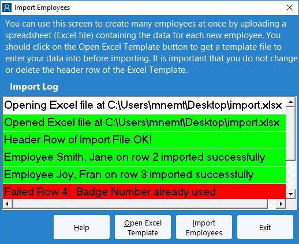This screenshot has height=244, width=299.
Task: Click the vertical scrollbar thumb in log
Action: pyautogui.click(x=290, y=134)
